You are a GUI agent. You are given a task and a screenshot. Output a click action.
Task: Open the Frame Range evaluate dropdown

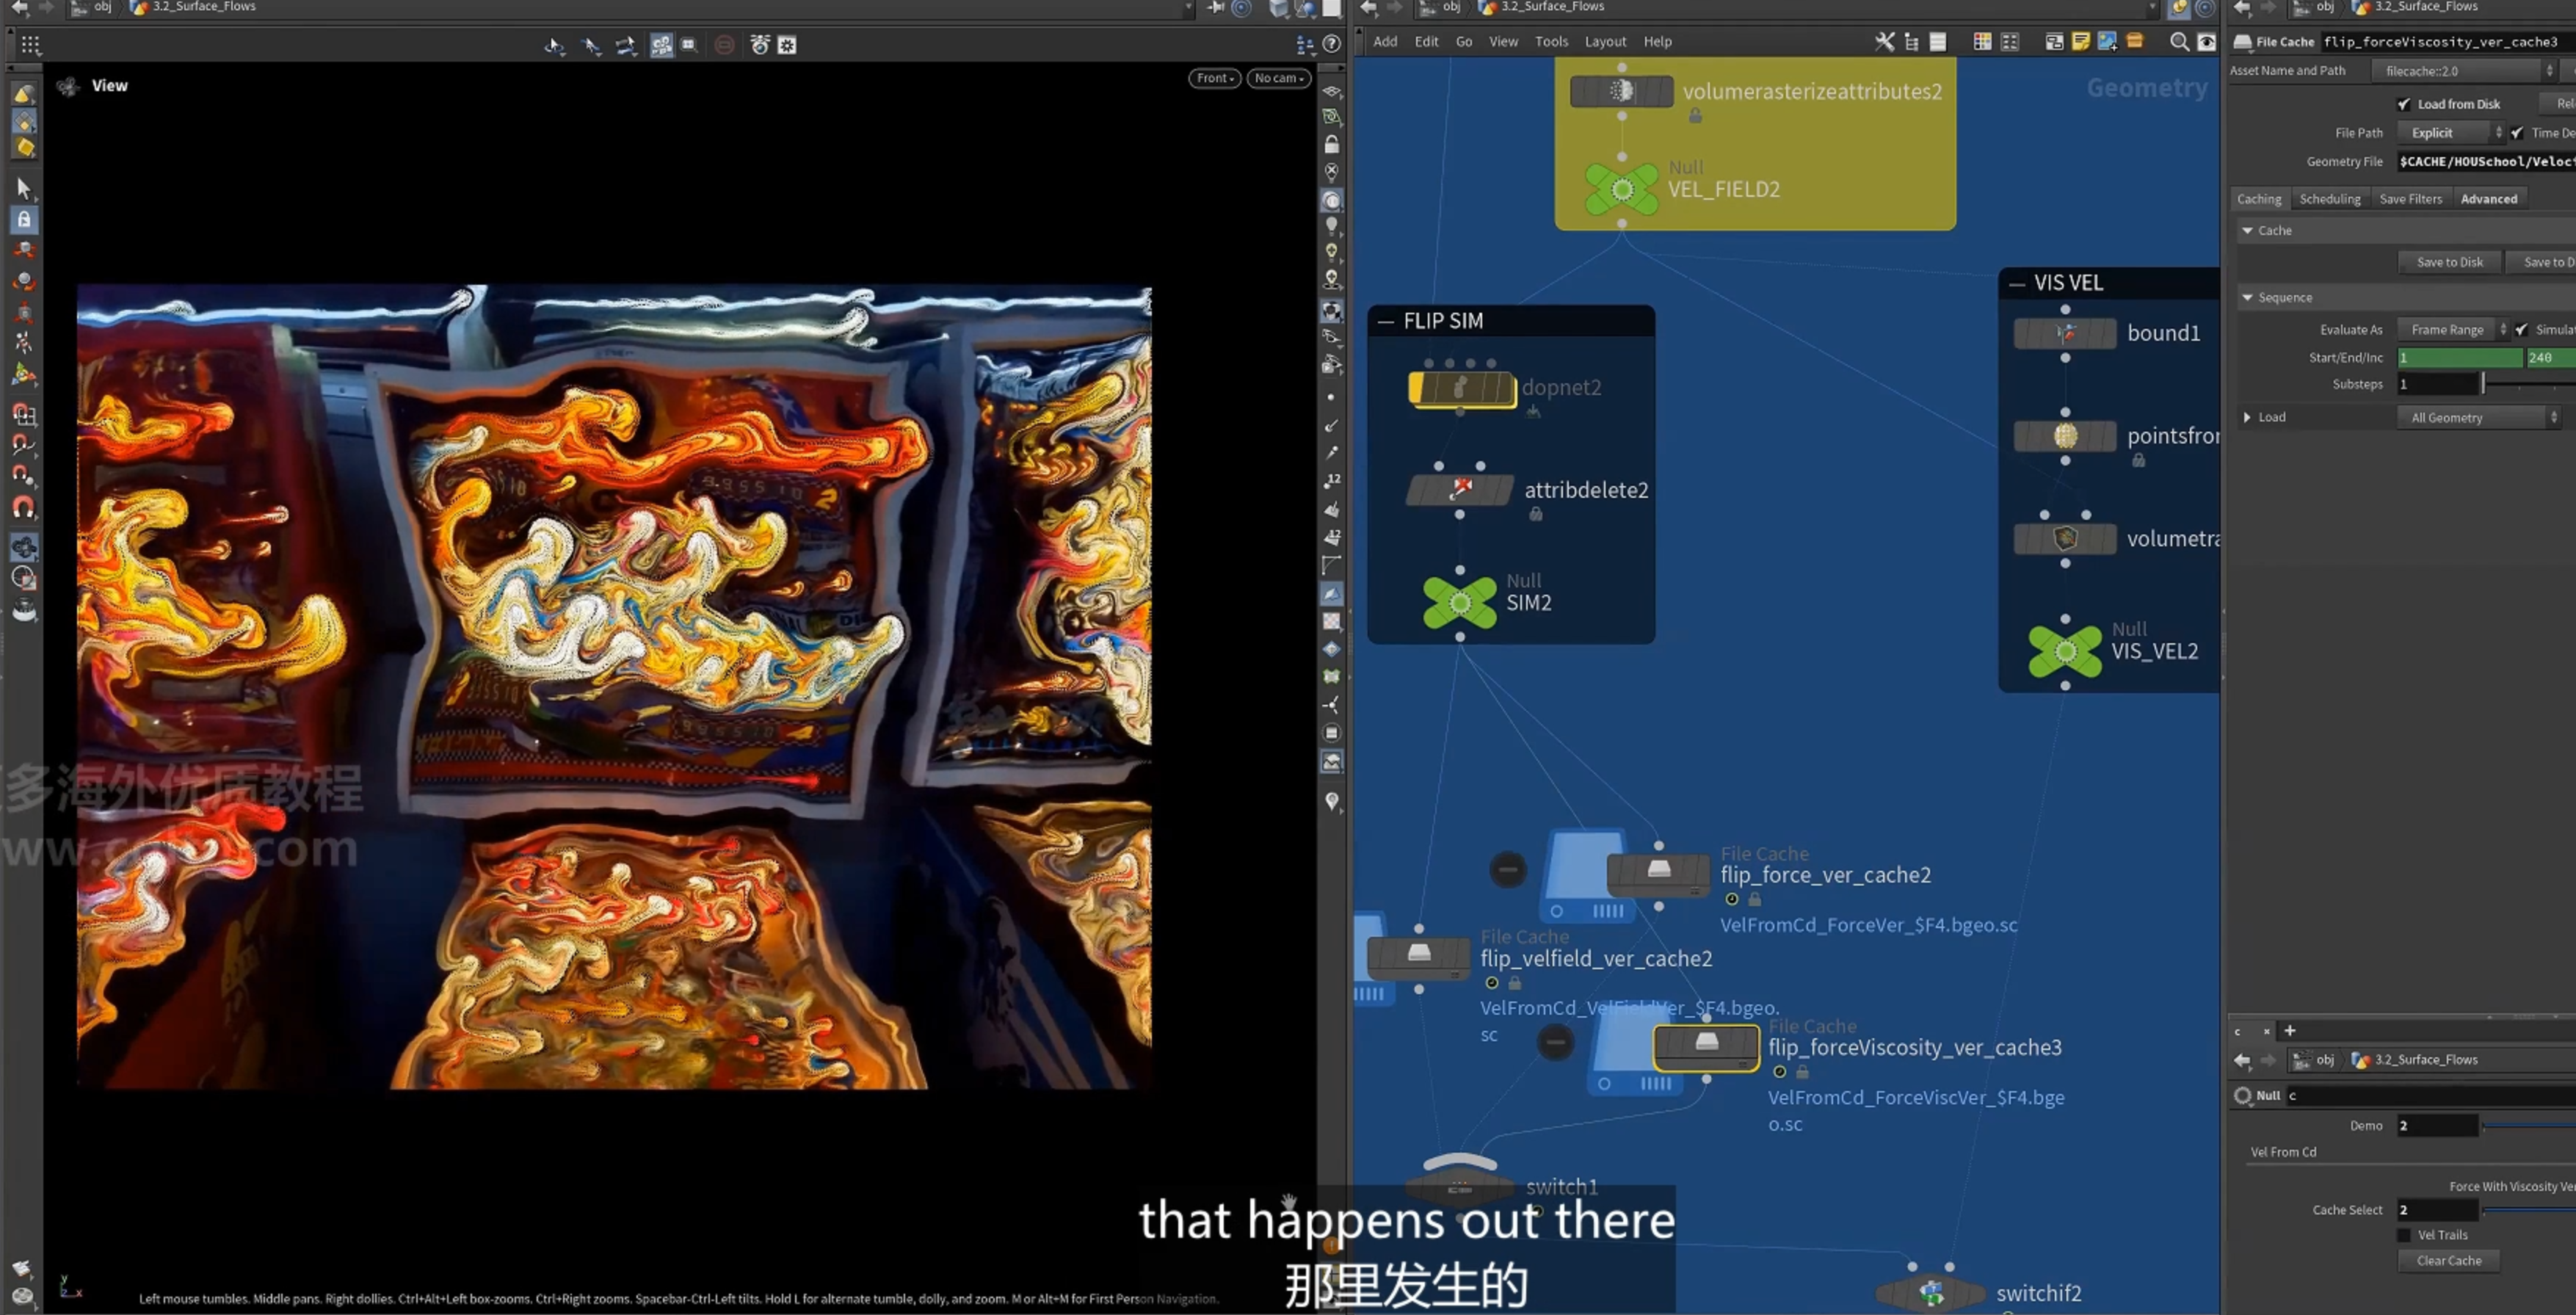point(2452,330)
